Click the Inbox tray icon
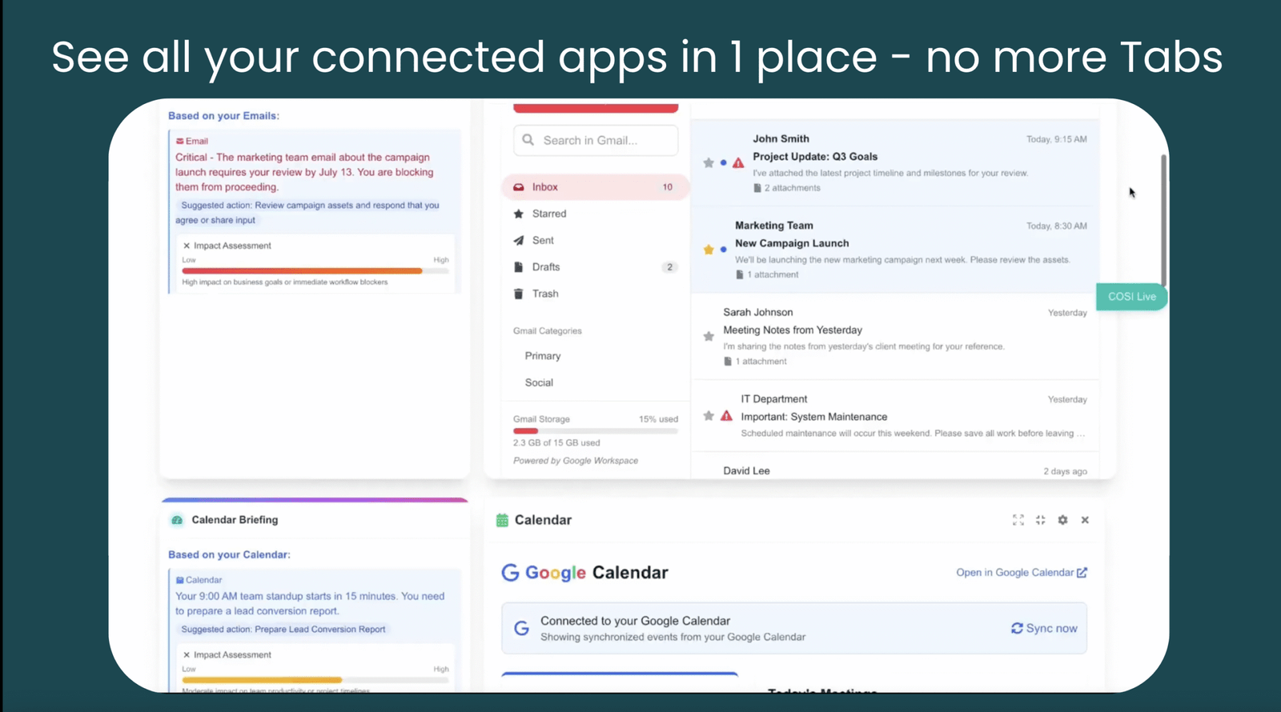 click(x=519, y=187)
